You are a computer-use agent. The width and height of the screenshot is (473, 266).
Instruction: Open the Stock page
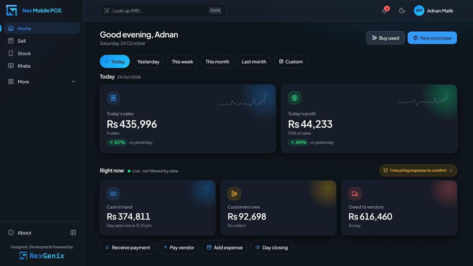tap(42, 53)
